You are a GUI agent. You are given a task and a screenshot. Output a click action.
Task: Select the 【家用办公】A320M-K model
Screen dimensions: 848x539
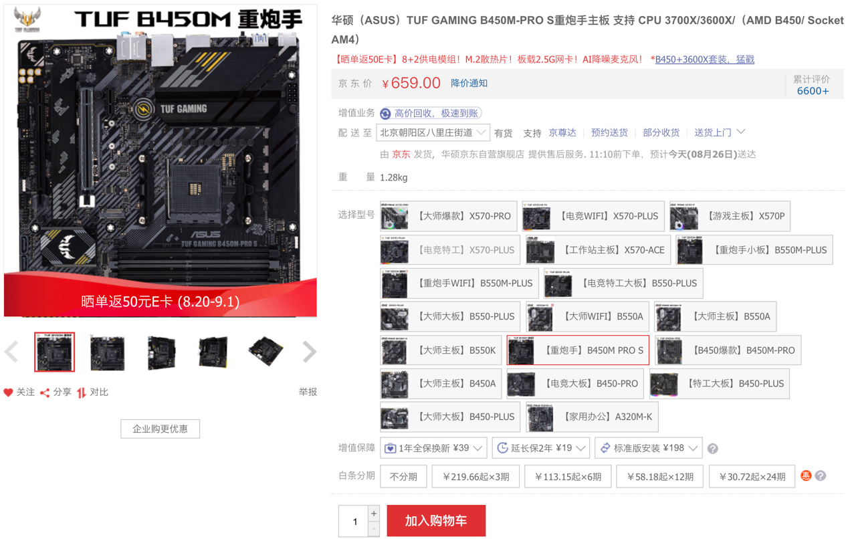point(592,417)
